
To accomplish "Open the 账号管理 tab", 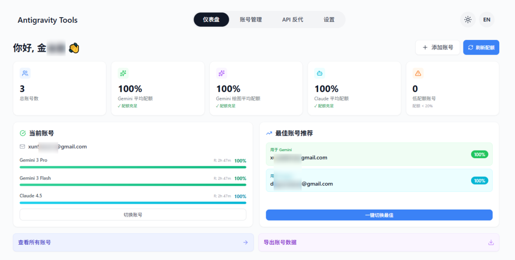I will [250, 20].
